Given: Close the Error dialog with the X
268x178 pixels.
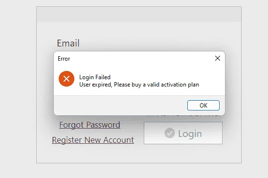Looking at the screenshot, I should tap(218, 58).
